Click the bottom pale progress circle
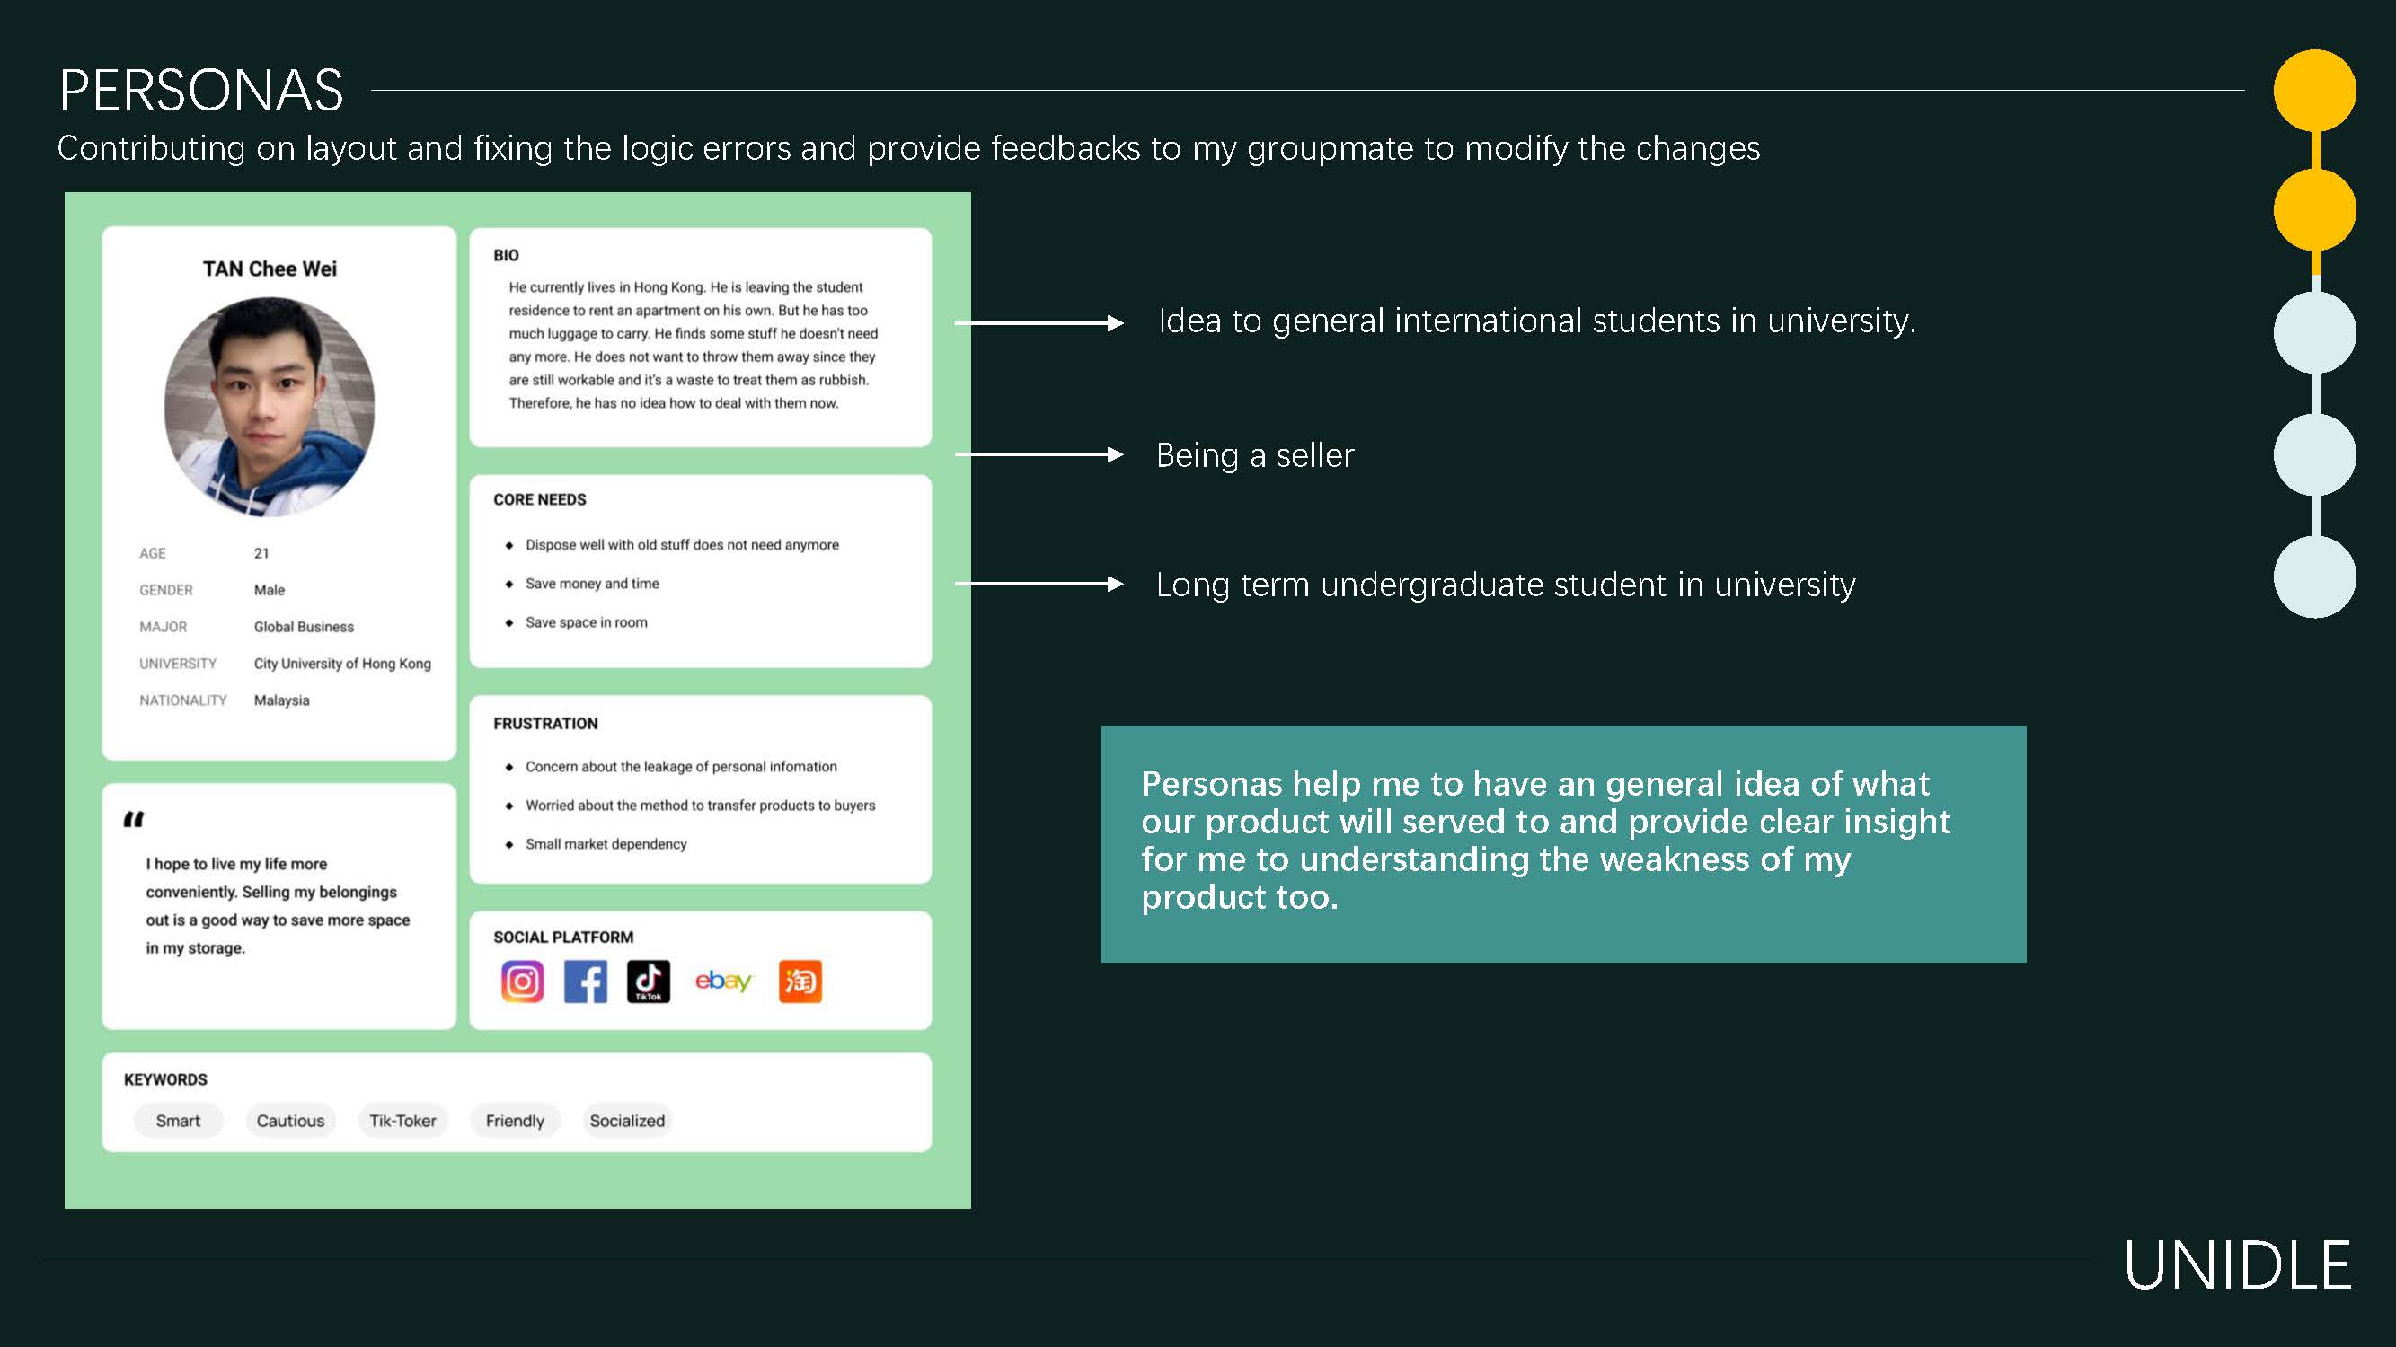Screen dimensions: 2396x1347 (2314, 577)
